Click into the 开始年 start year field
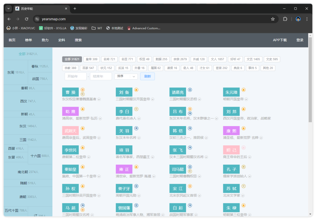This screenshot has width=316, height=220. tap(75, 76)
